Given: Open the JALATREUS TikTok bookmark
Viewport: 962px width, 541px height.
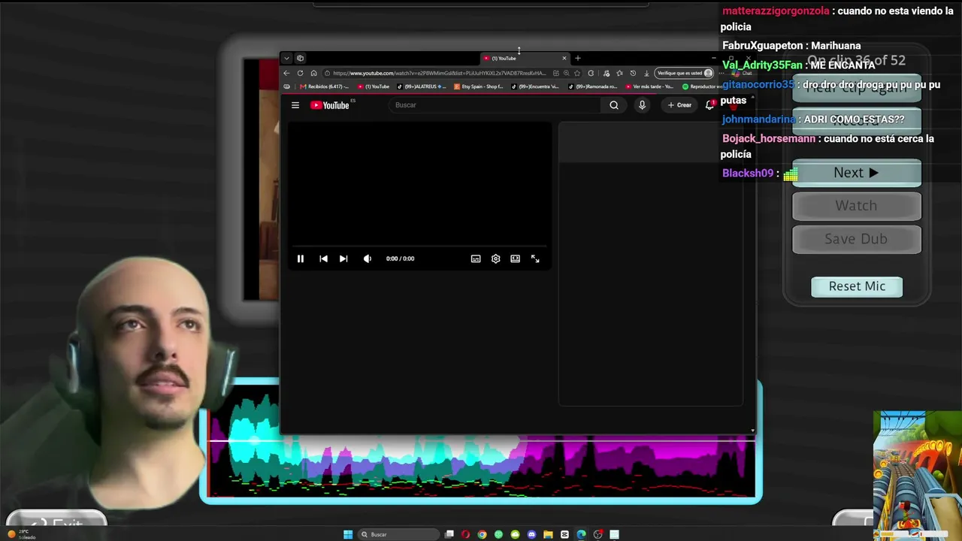Looking at the screenshot, I should click(x=421, y=86).
